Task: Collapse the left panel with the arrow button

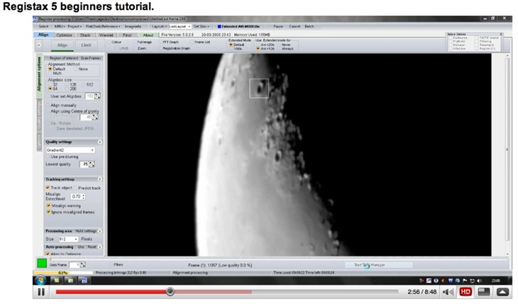Action: coord(38,45)
